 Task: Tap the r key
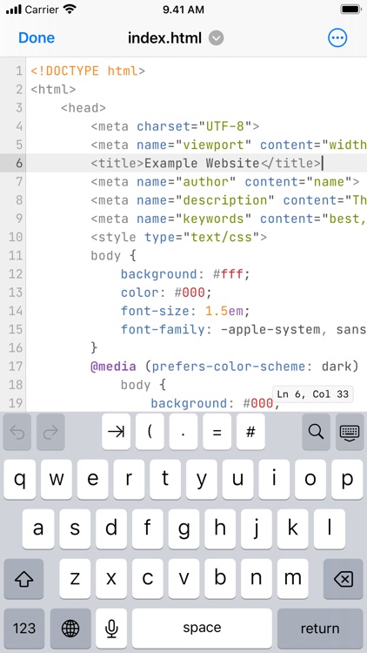(x=129, y=480)
